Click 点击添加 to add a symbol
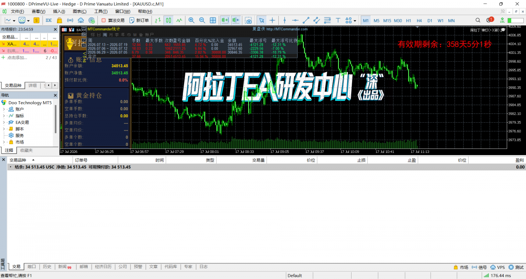Screen dimensions: 526x279 pyautogui.click(x=18, y=57)
